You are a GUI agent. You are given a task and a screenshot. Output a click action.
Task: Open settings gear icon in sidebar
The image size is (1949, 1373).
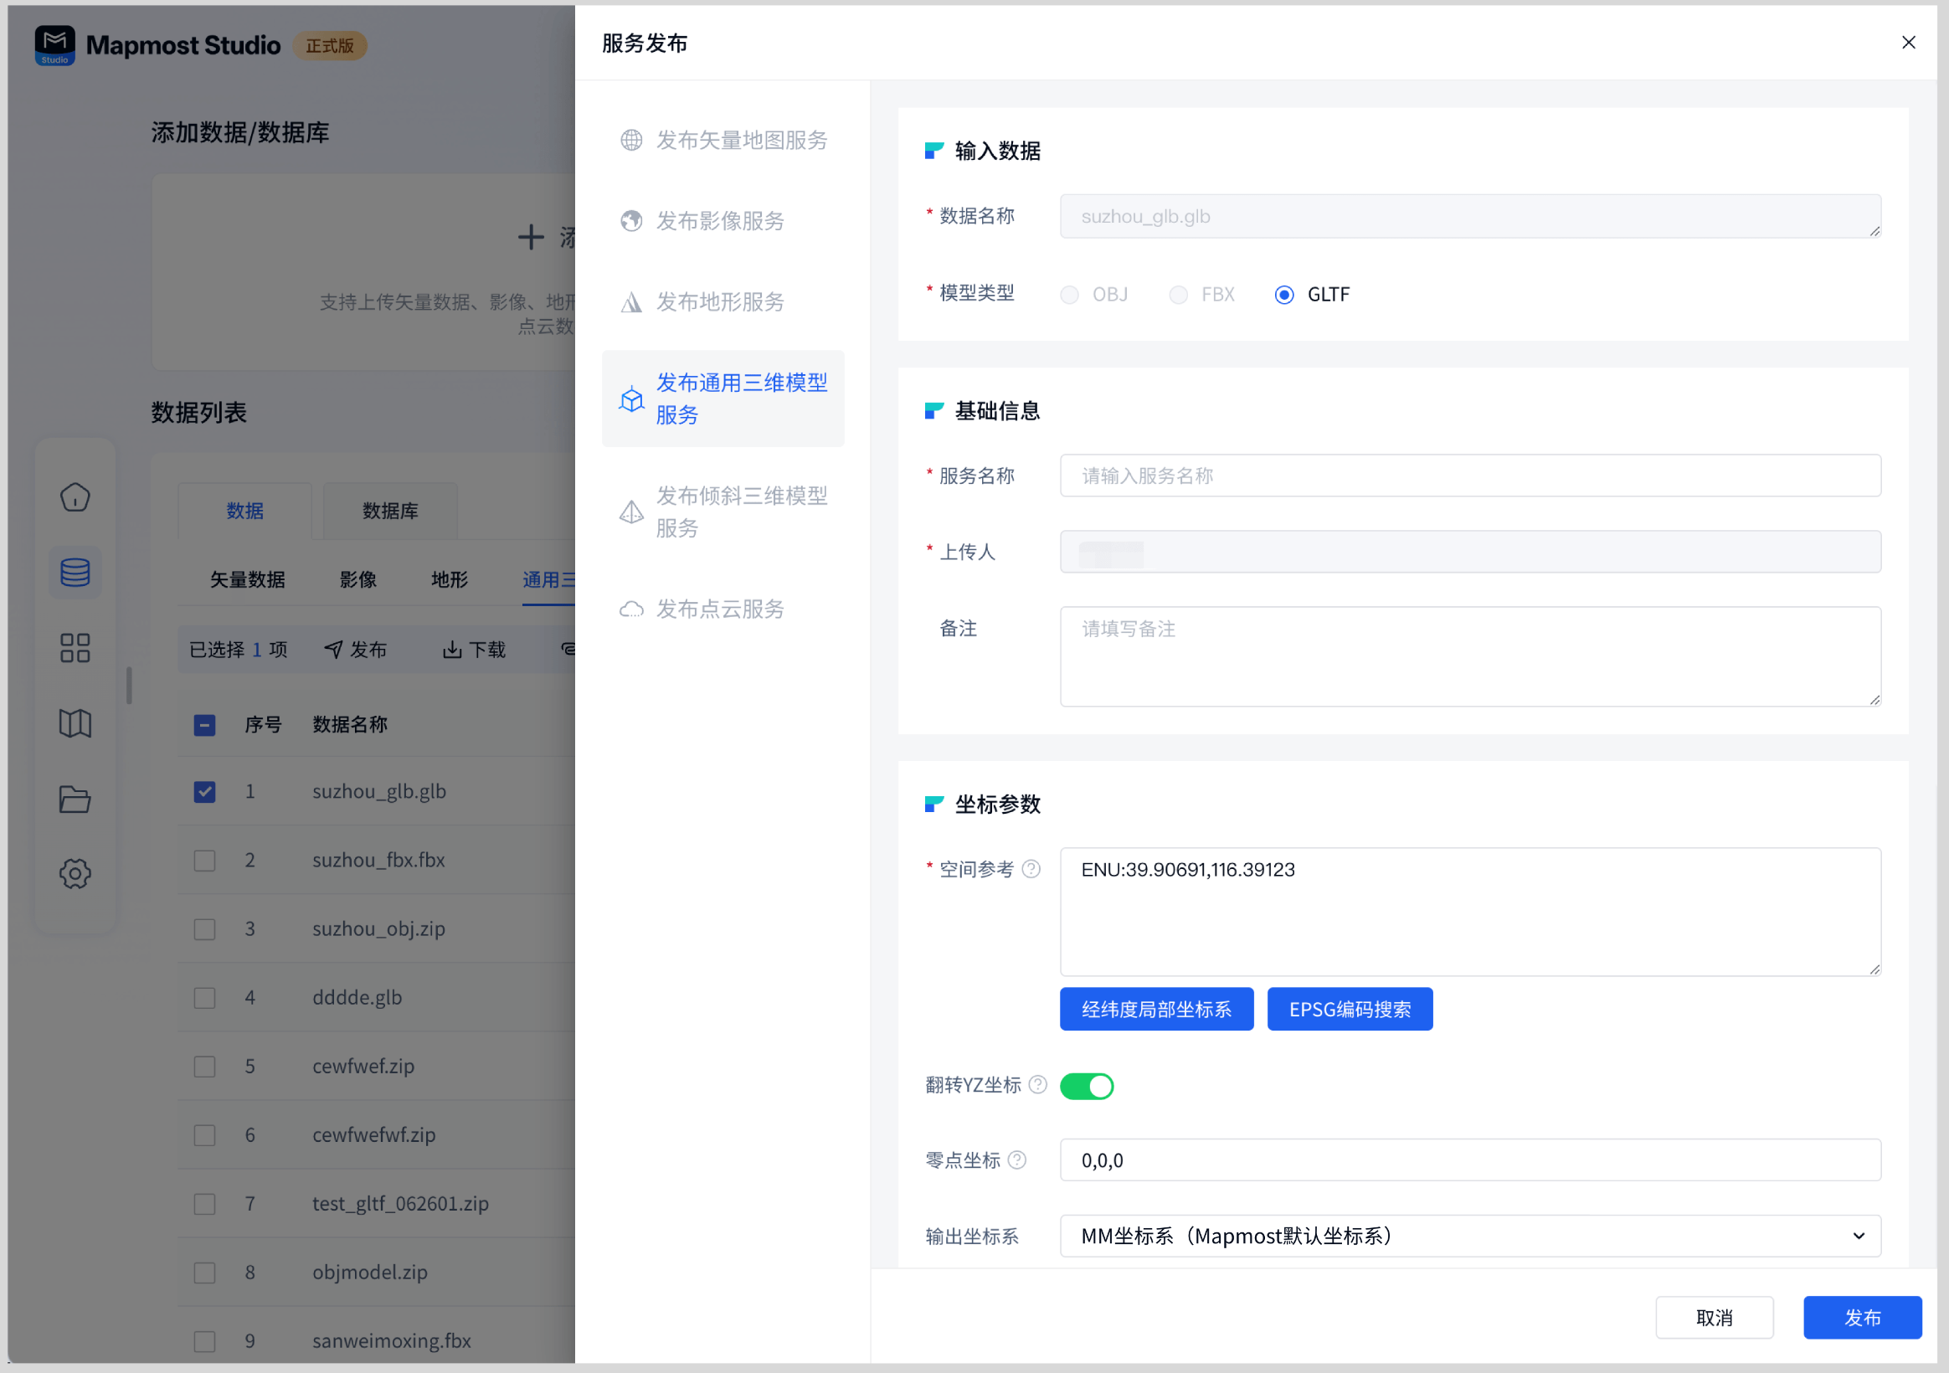coord(75,874)
